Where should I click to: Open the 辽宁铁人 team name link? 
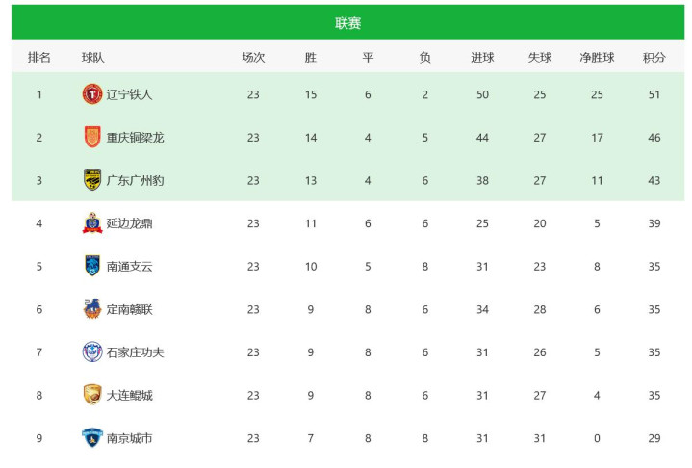coord(130,94)
